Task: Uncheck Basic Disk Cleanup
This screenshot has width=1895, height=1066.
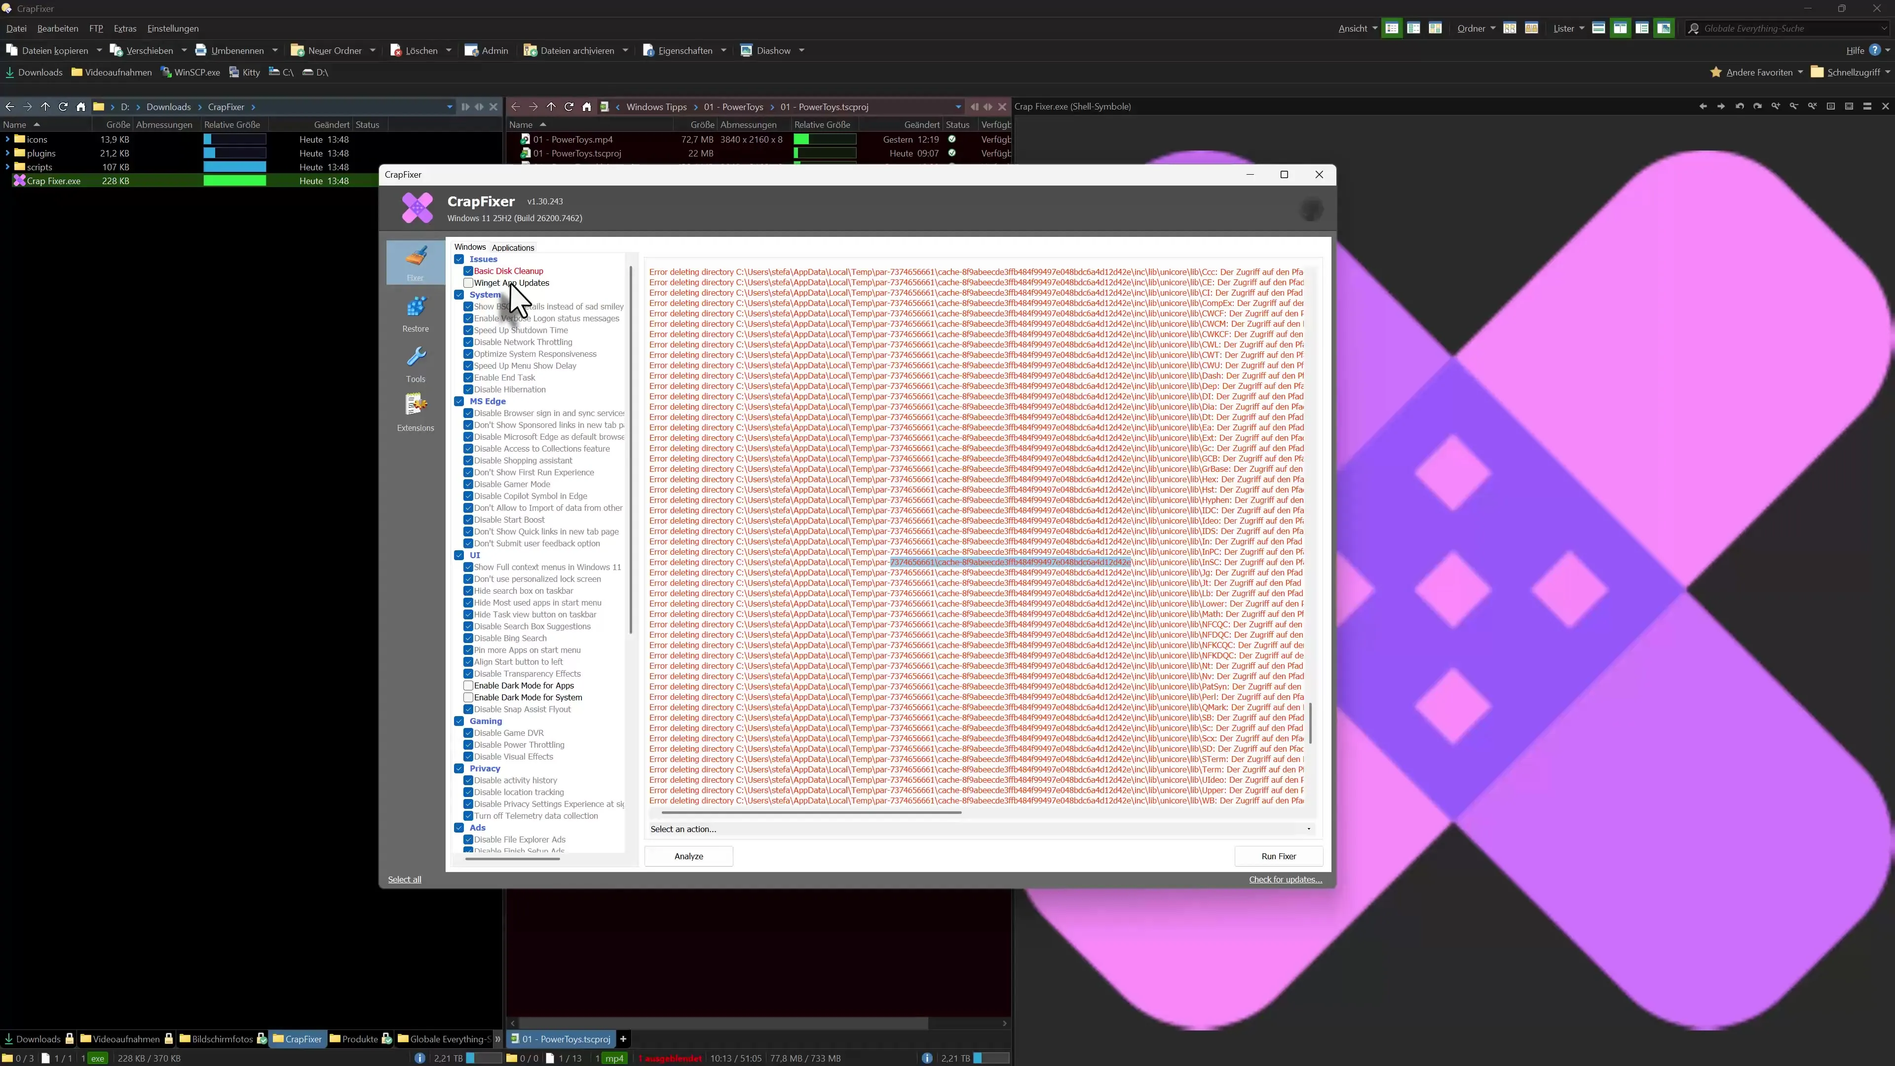Action: 469,271
